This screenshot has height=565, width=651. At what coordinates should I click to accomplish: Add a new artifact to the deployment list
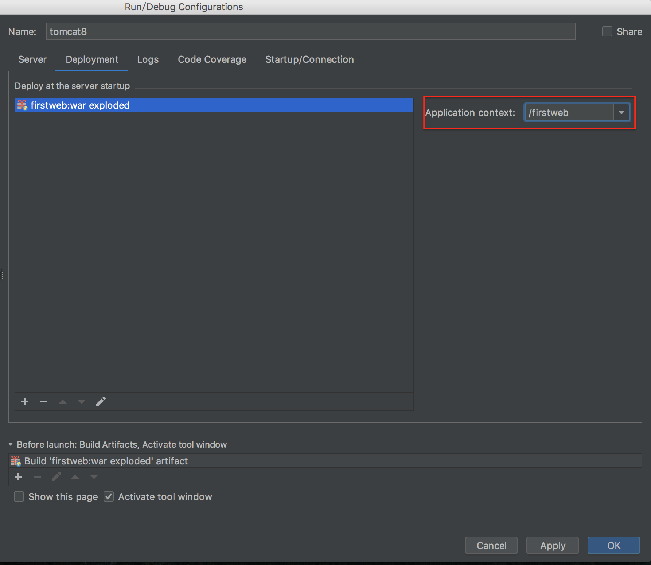point(25,402)
